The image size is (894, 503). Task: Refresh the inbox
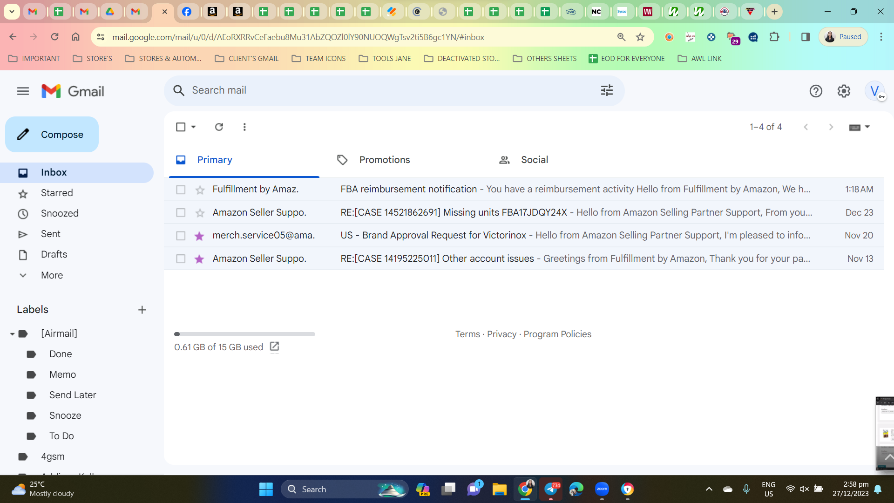[219, 127]
